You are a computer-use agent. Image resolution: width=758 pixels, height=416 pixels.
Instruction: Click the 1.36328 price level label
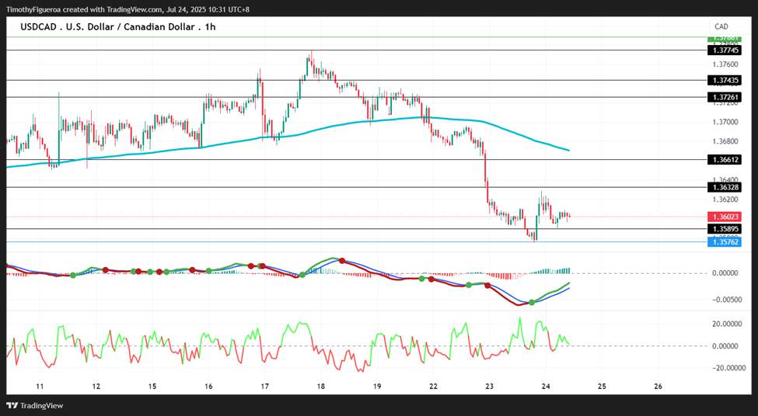[x=723, y=187]
